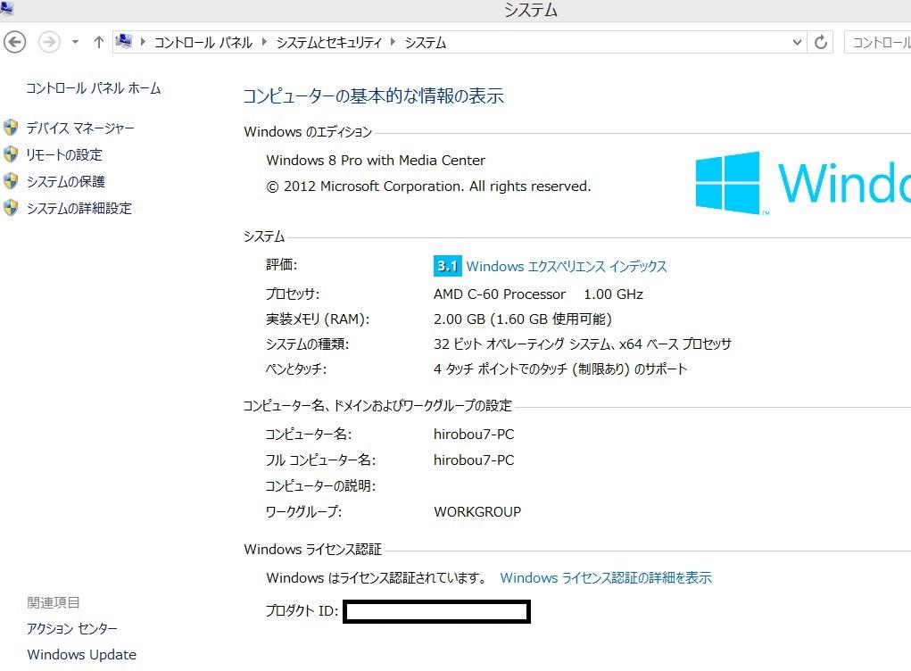
Task: Open Windows ライセンス認証の詳細を表示 link
Action: (x=605, y=577)
